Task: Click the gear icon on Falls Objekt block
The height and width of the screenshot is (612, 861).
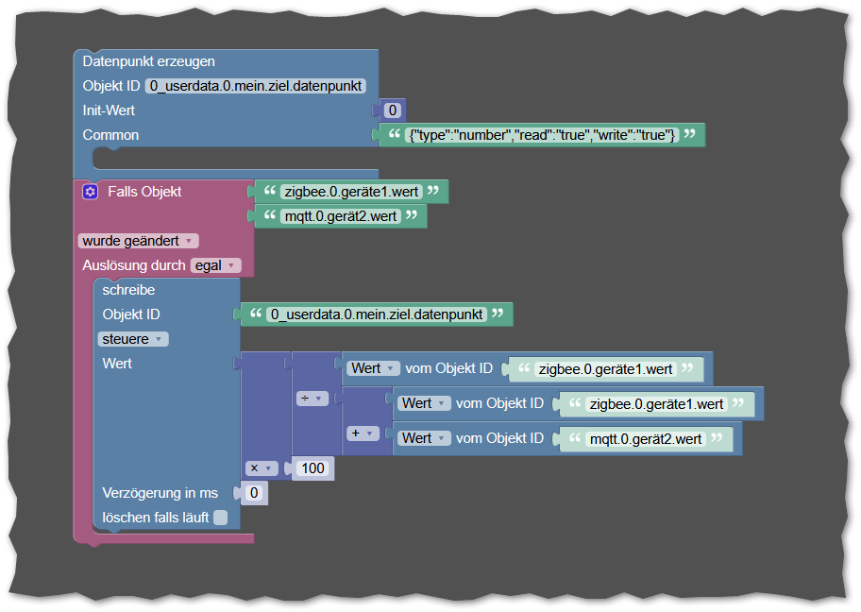Action: point(89,191)
